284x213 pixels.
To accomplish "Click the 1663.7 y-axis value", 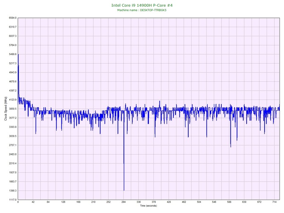I will [13, 182].
